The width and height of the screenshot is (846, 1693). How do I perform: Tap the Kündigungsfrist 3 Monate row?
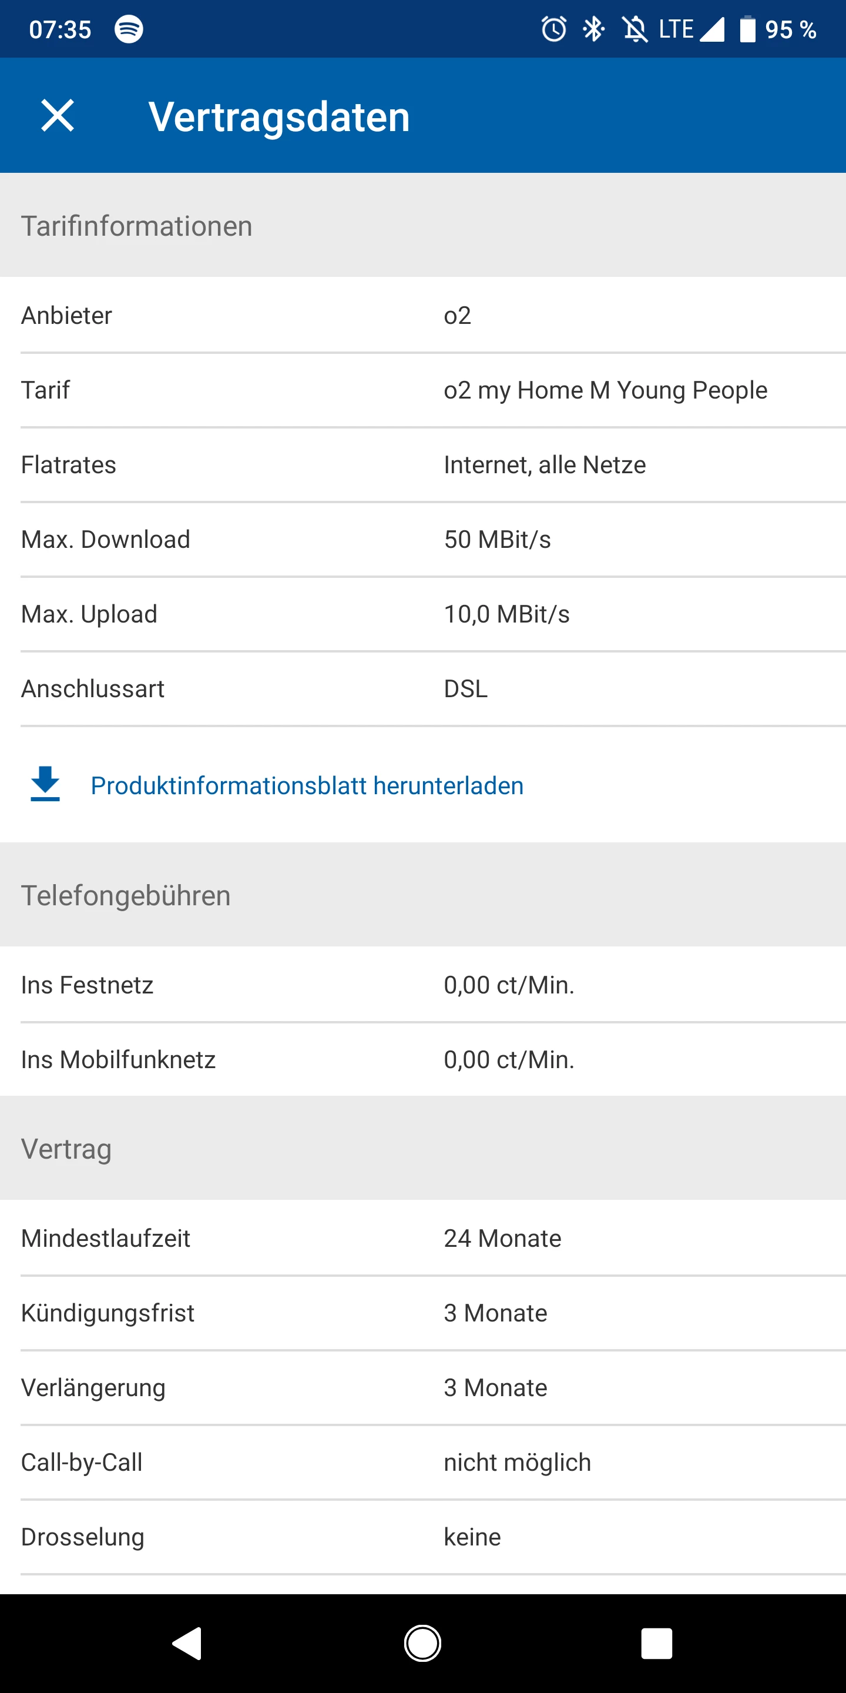coord(423,1313)
